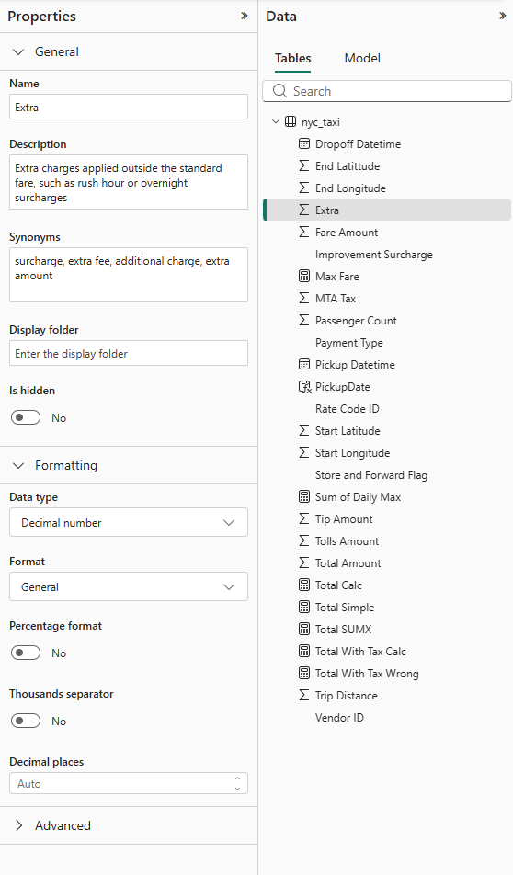This screenshot has height=875, width=513.
Task: Click the calculator icon next to Total SUMX
Action: click(303, 629)
